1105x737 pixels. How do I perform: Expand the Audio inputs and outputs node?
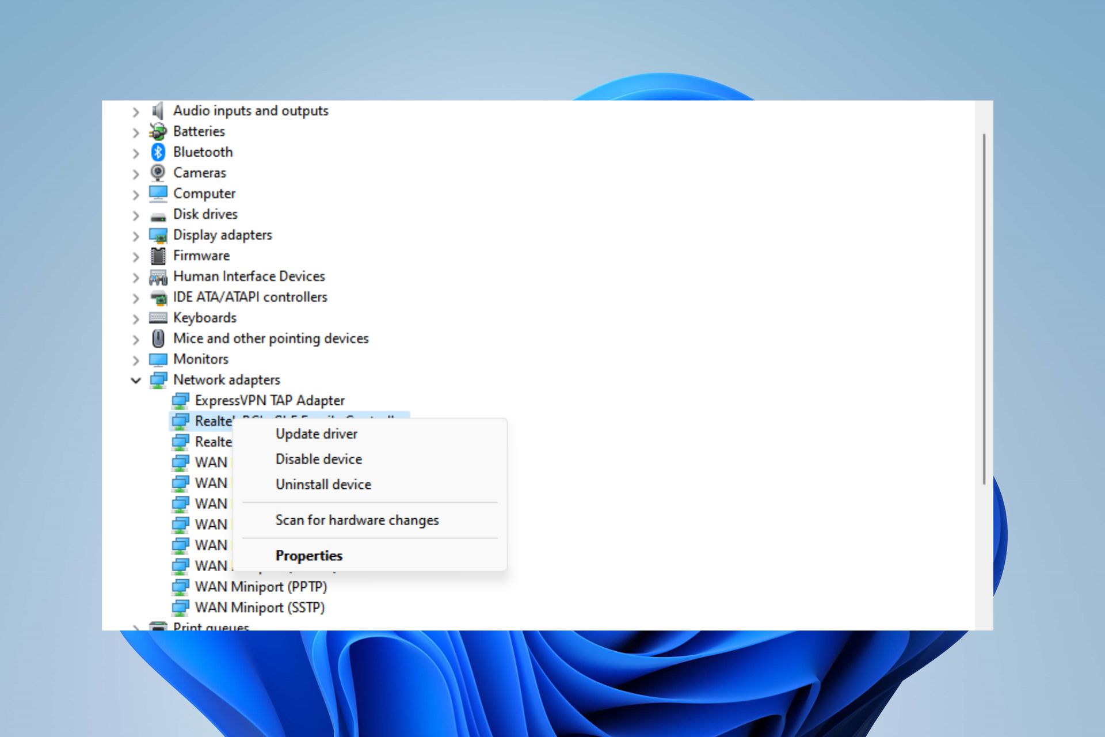tap(136, 112)
